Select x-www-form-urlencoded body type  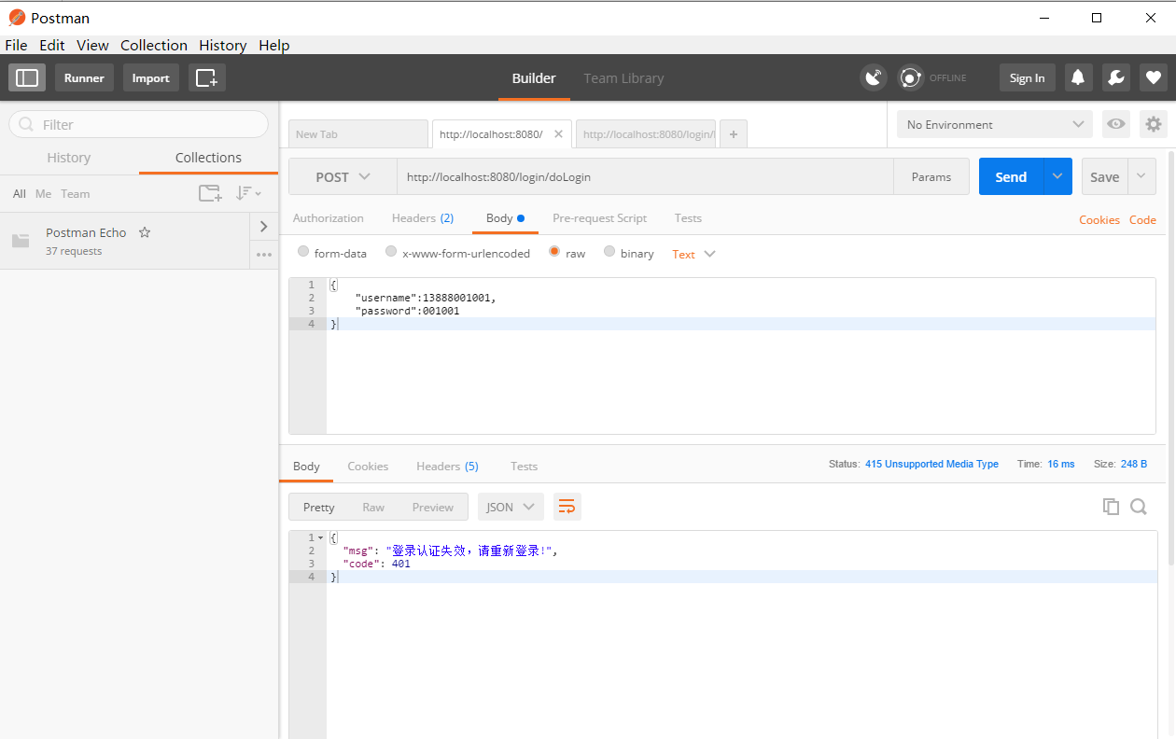391,252
